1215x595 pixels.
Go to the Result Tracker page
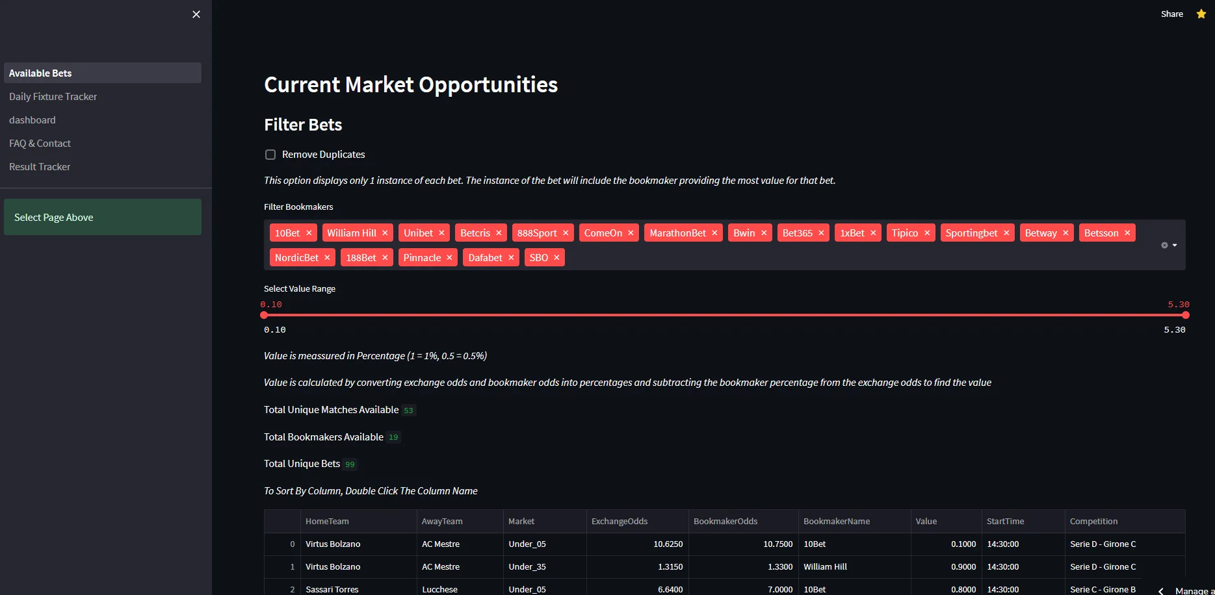pos(40,167)
